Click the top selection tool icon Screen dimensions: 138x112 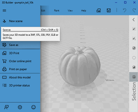[134, 29]
